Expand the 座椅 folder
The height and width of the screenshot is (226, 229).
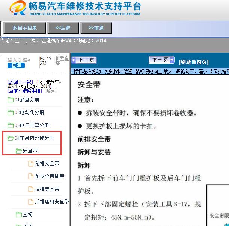28,214
